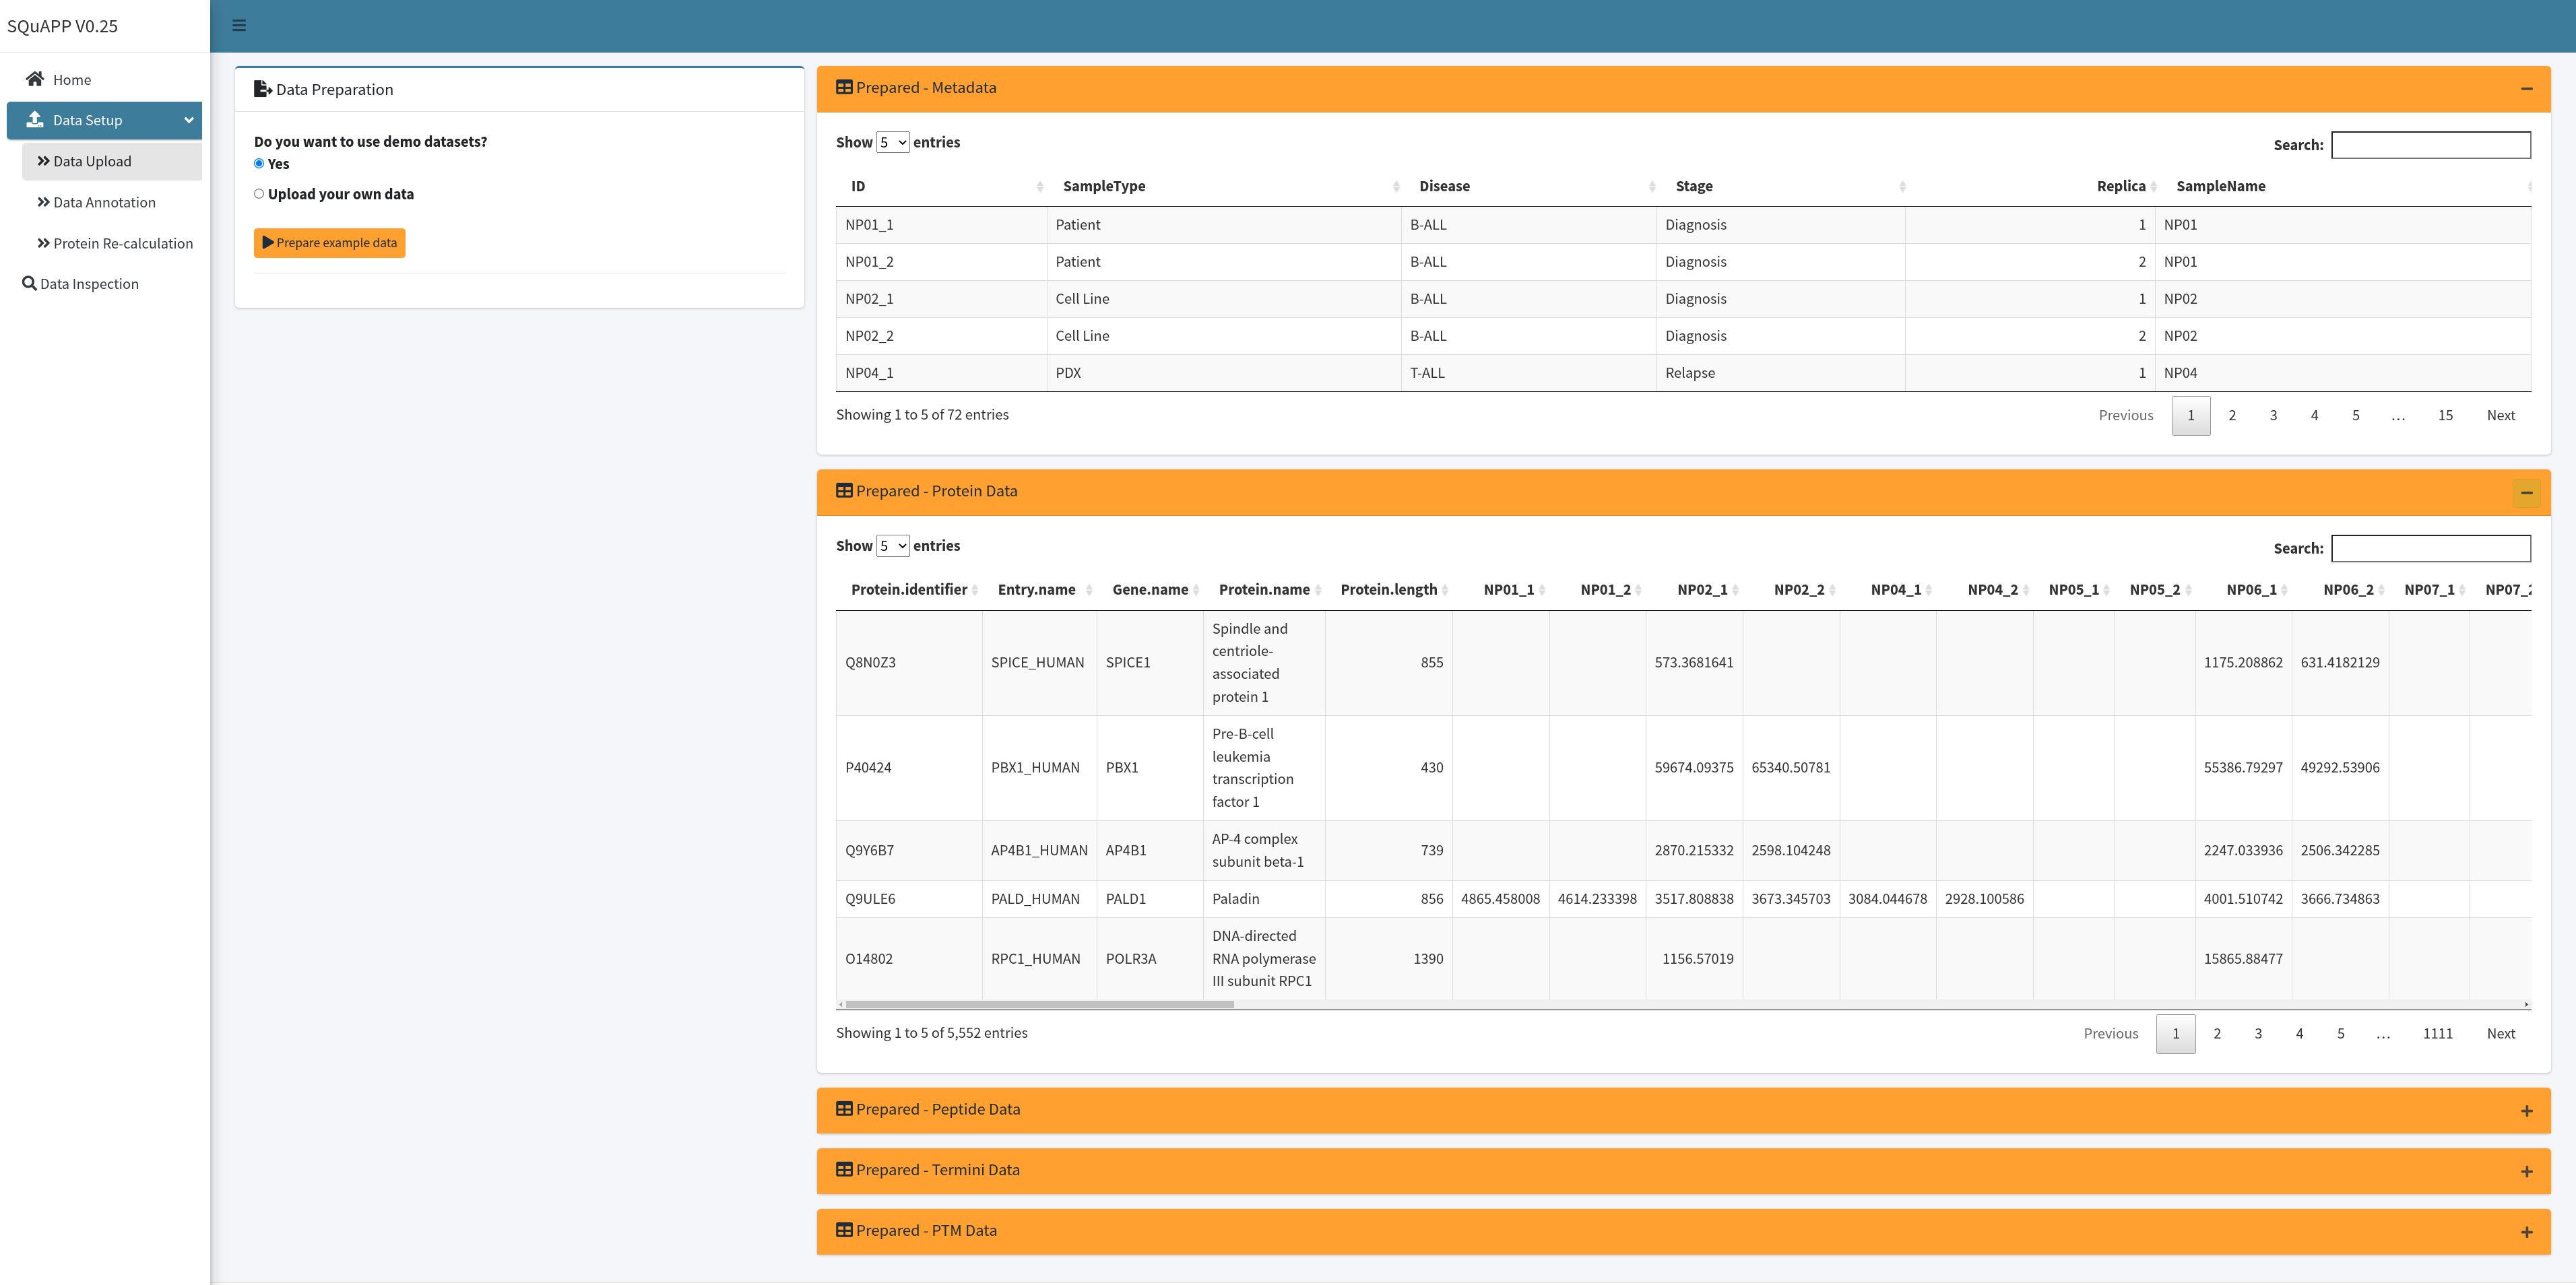Sort metadata by the SampleType column arrows

click(x=1396, y=187)
